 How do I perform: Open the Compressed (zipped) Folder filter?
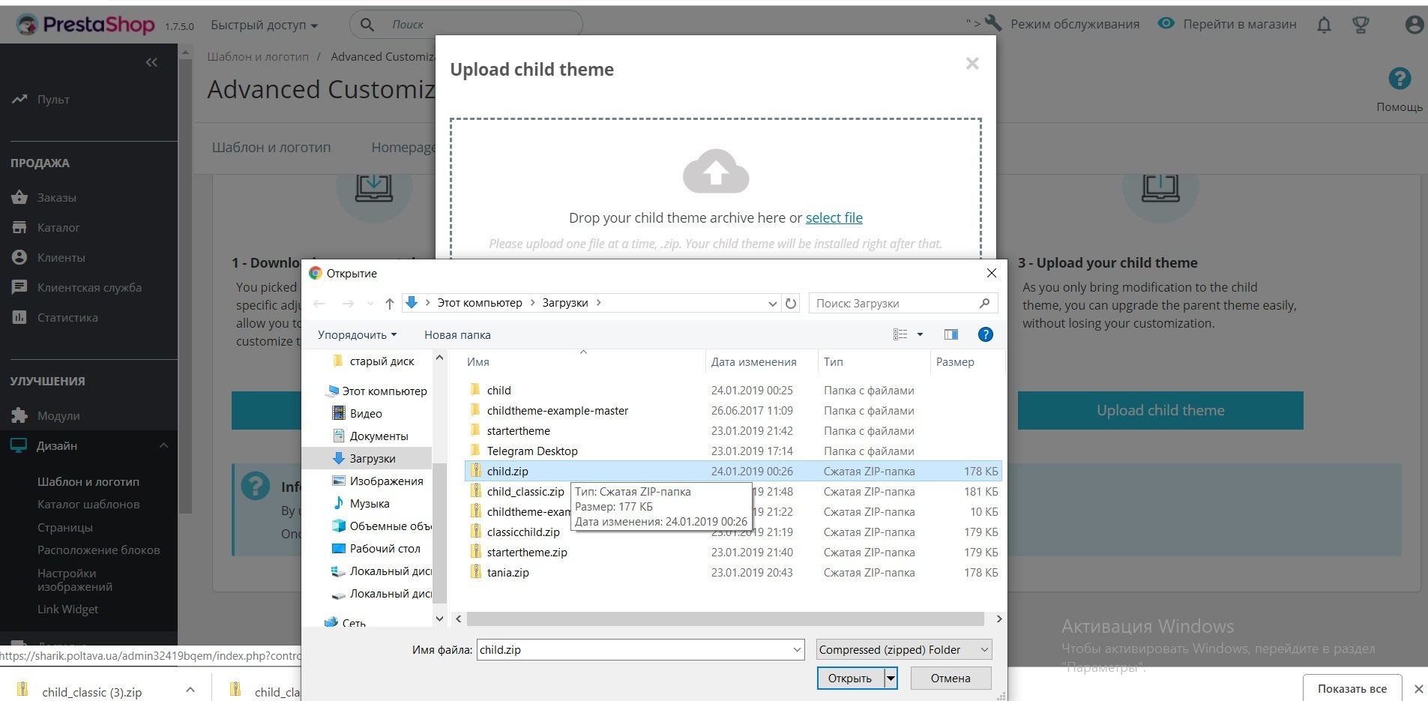coord(904,650)
